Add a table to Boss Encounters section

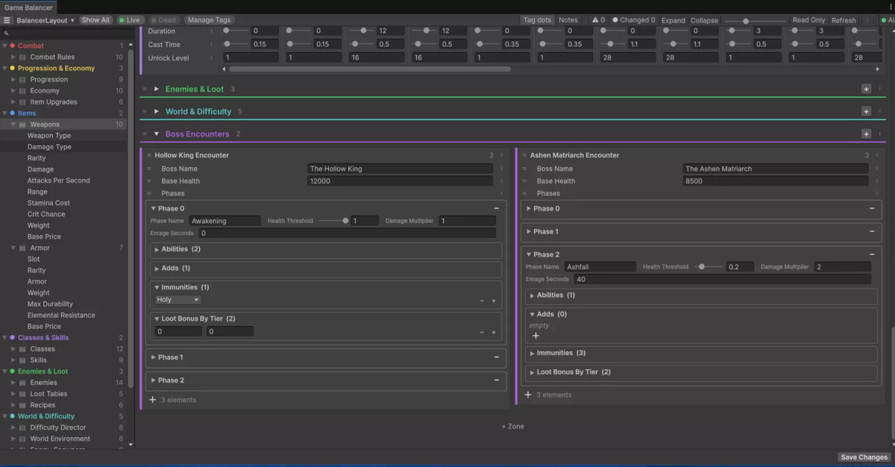pyautogui.click(x=866, y=134)
